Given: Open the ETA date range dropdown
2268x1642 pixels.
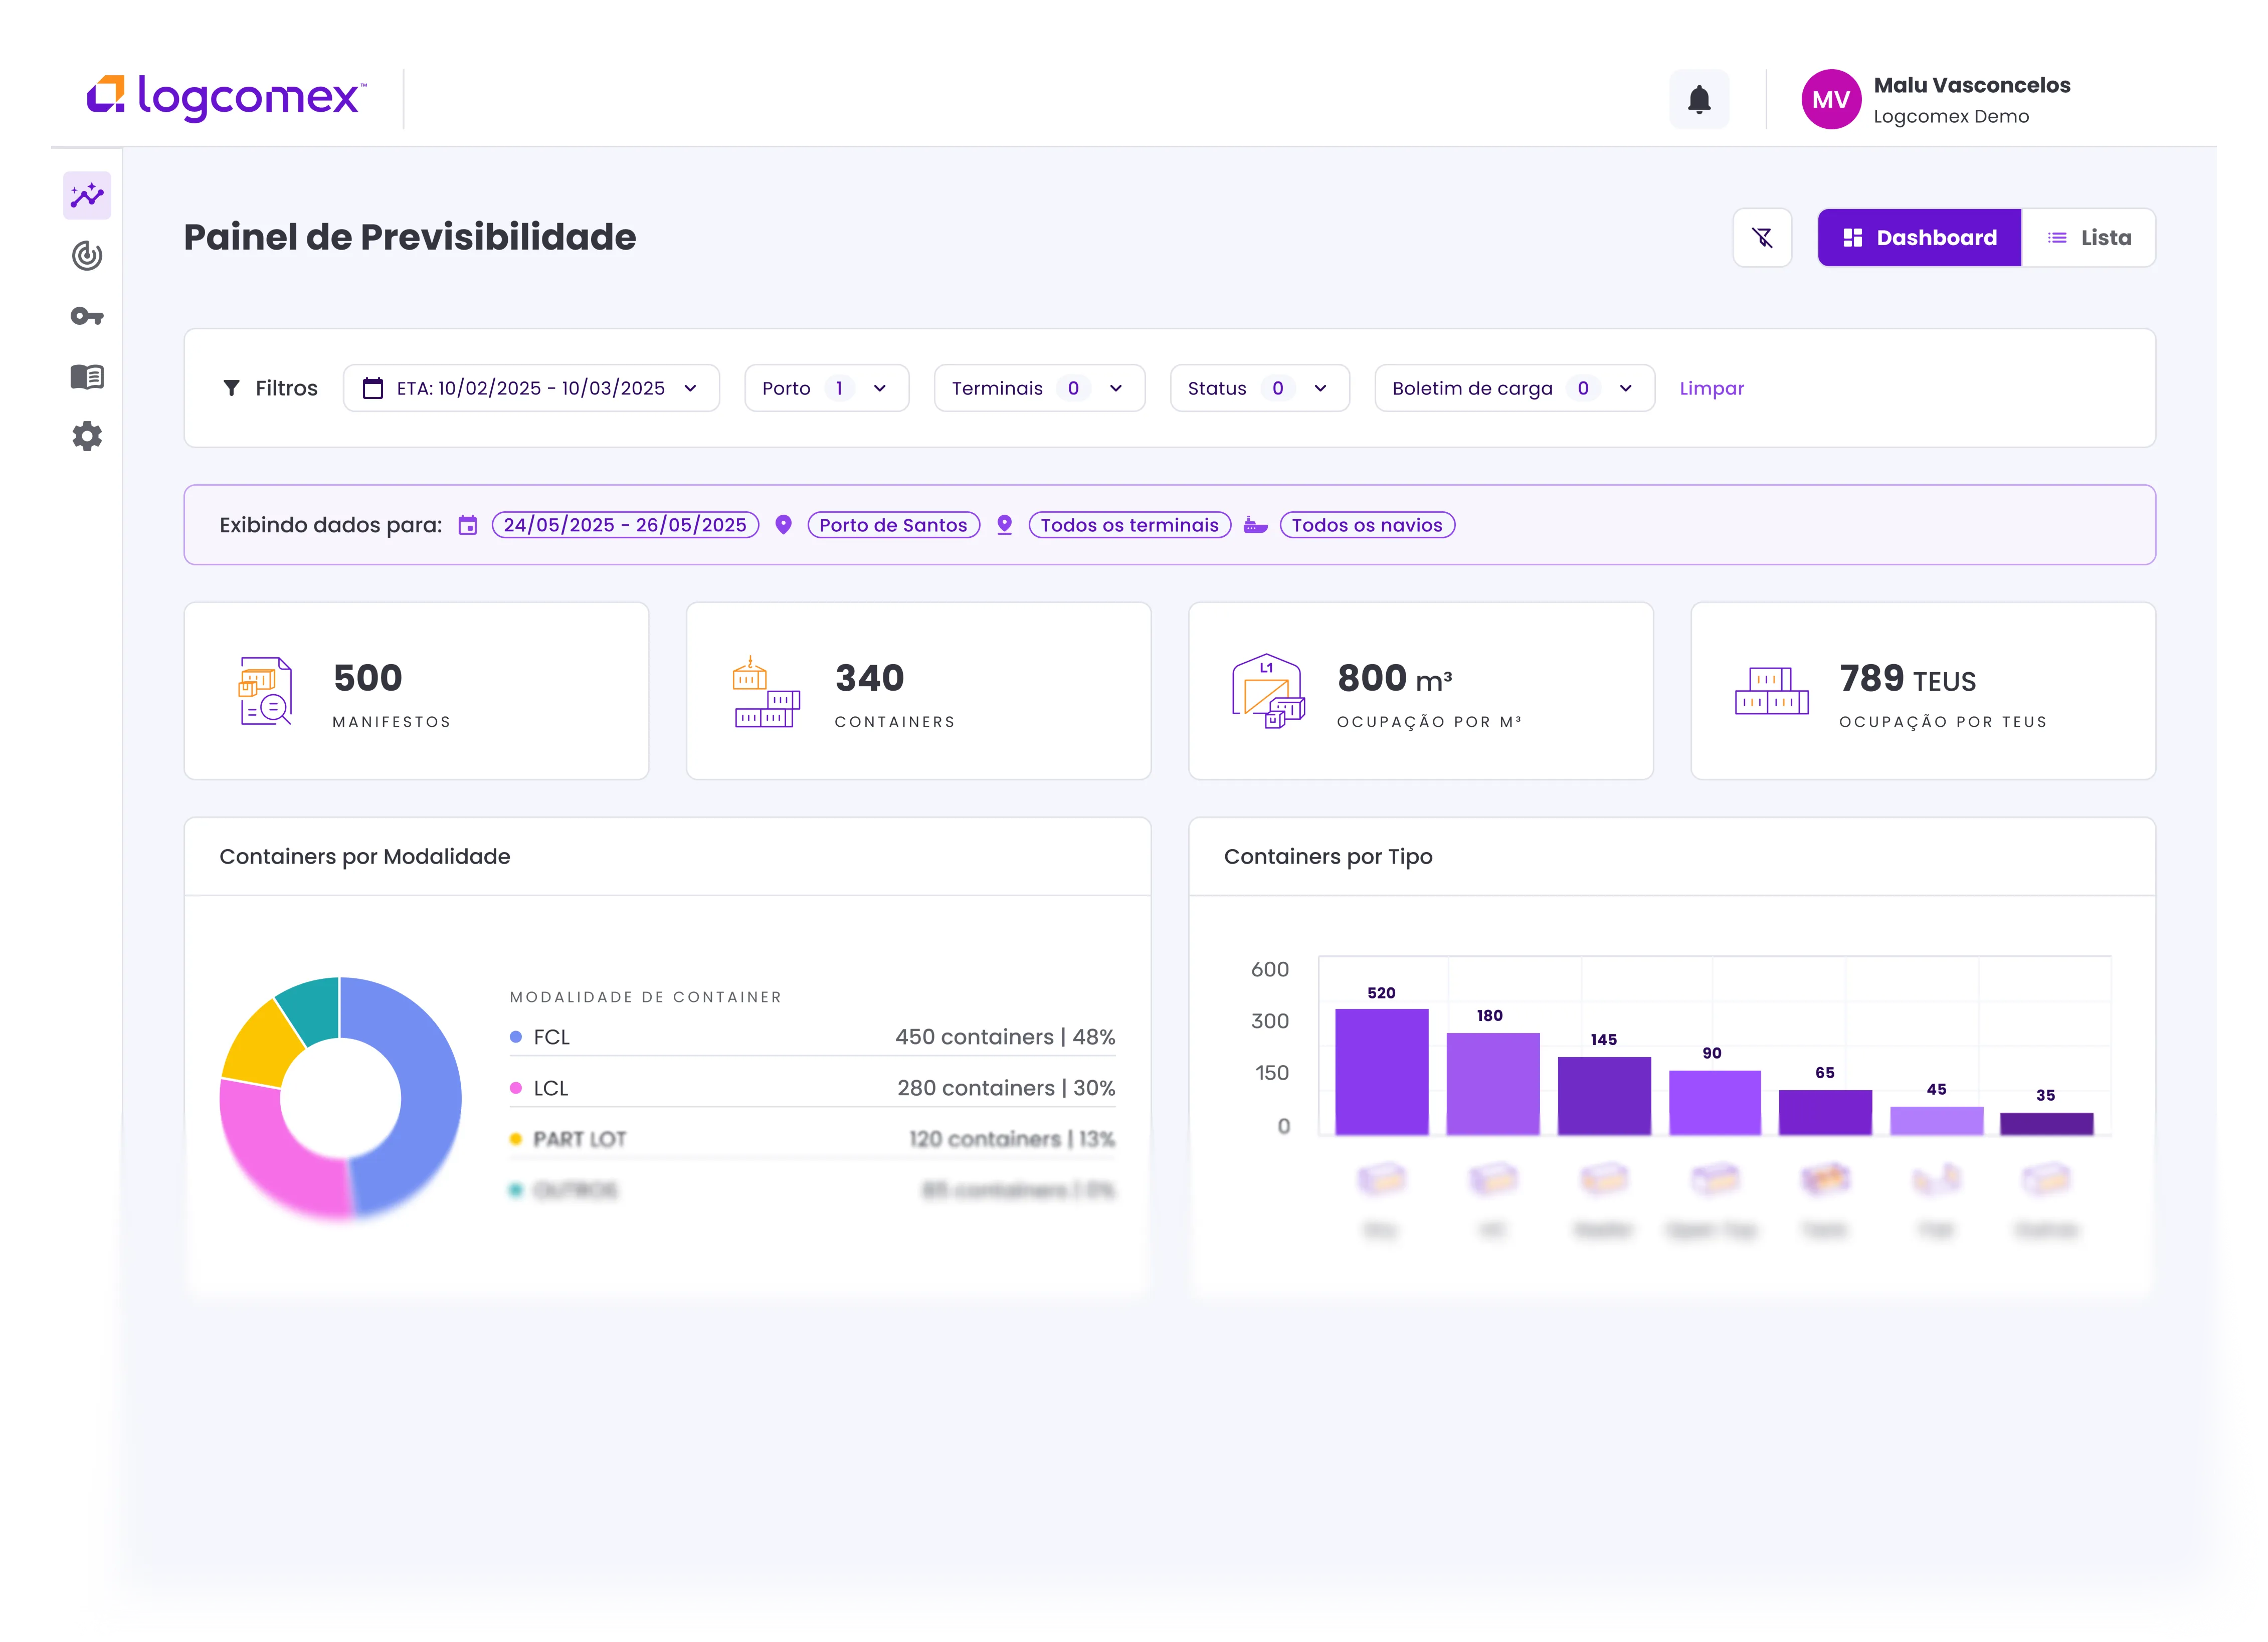Looking at the screenshot, I should pos(531,388).
